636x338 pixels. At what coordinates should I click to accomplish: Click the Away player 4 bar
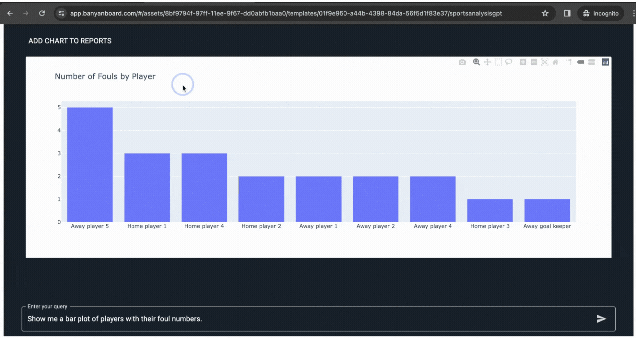tap(433, 199)
